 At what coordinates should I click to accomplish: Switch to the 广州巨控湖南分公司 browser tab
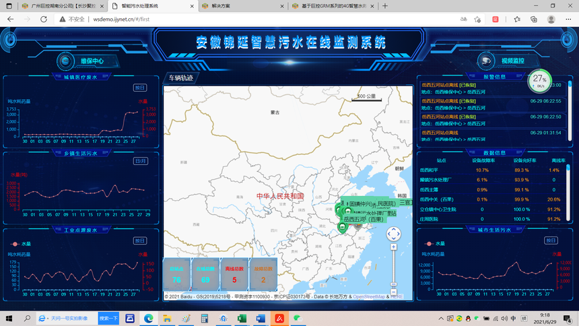tap(63, 6)
